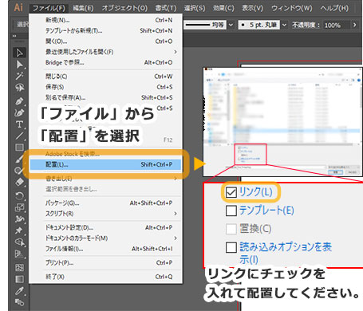The height and width of the screenshot is (311, 363).
Task: Open the 効果(C) menu
Action: pos(223,8)
